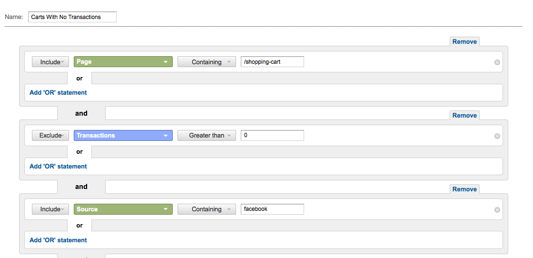
Task: Delete the Transactions condition row via its x icon
Action: [x=497, y=136]
